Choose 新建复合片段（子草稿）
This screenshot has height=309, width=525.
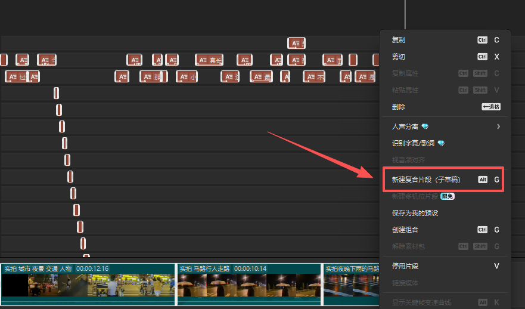[x=425, y=180]
